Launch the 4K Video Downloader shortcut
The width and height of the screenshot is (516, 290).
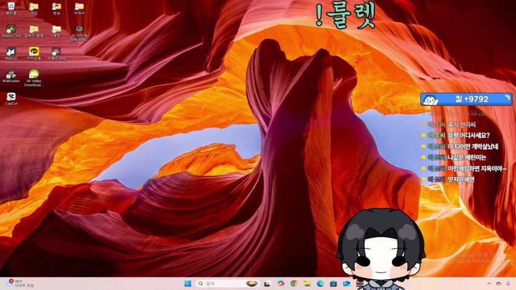(34, 79)
